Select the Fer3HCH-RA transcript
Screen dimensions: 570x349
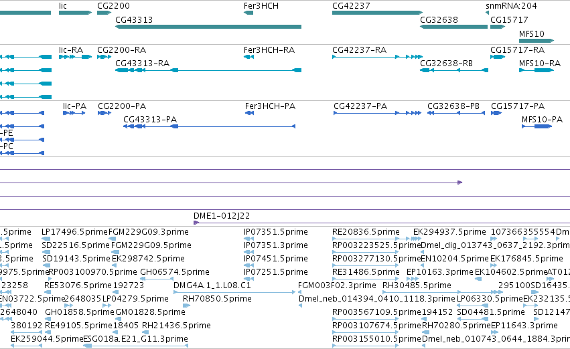pos(248,57)
